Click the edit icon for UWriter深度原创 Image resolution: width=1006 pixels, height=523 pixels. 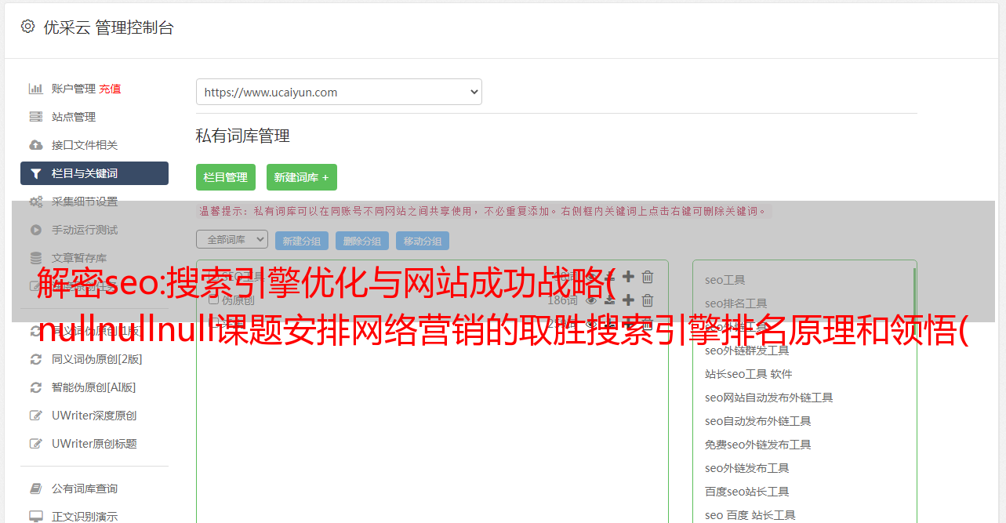click(35, 416)
